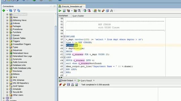
Task: Select Crossedition Triggers in the tree
Action: [21, 44]
